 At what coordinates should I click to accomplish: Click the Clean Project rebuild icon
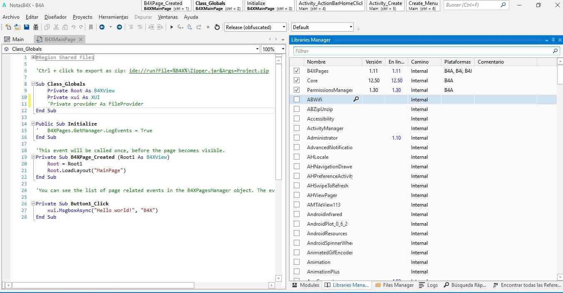coord(217,27)
